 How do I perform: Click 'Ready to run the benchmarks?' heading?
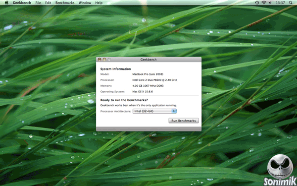tap(124, 100)
